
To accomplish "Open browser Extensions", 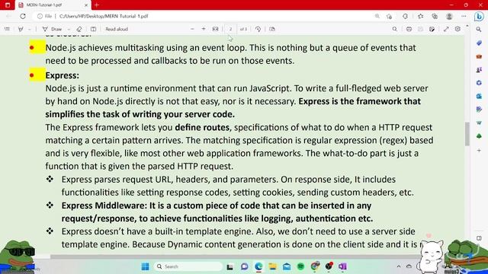I will point(405,16).
